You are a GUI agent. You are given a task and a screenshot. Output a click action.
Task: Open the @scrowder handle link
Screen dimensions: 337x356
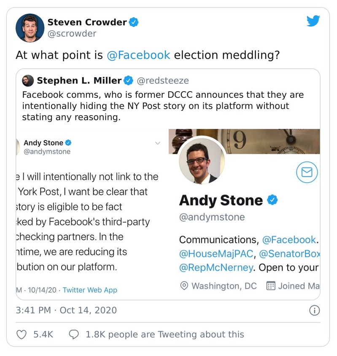[x=72, y=34]
